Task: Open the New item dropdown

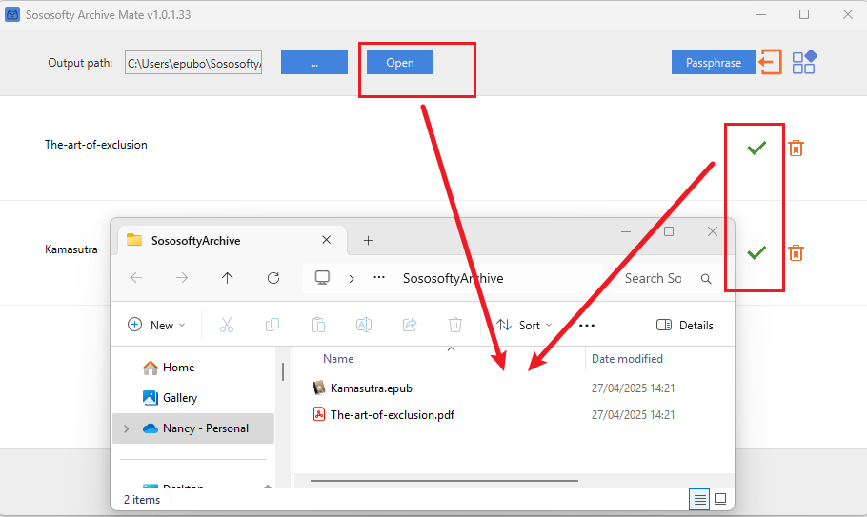Action: click(x=156, y=325)
